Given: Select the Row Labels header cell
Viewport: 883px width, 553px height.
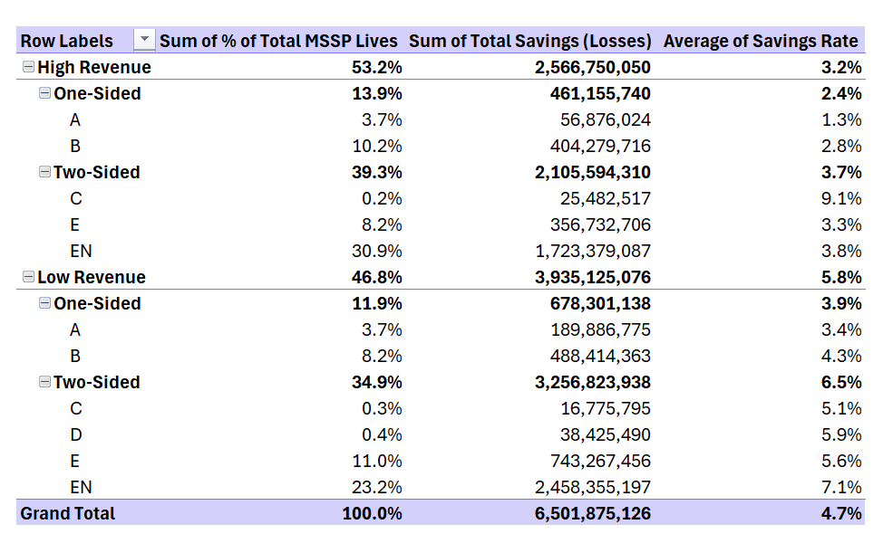Looking at the screenshot, I should coord(68,41).
